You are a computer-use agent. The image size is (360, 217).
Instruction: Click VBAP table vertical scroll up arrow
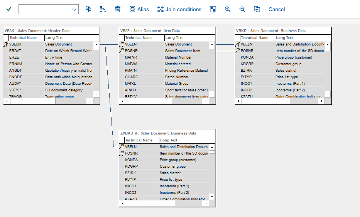pyautogui.click(x=212, y=45)
